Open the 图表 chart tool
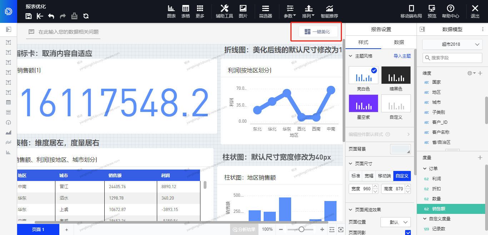Image resolution: width=488 pixels, height=235 pixels. coord(171,11)
